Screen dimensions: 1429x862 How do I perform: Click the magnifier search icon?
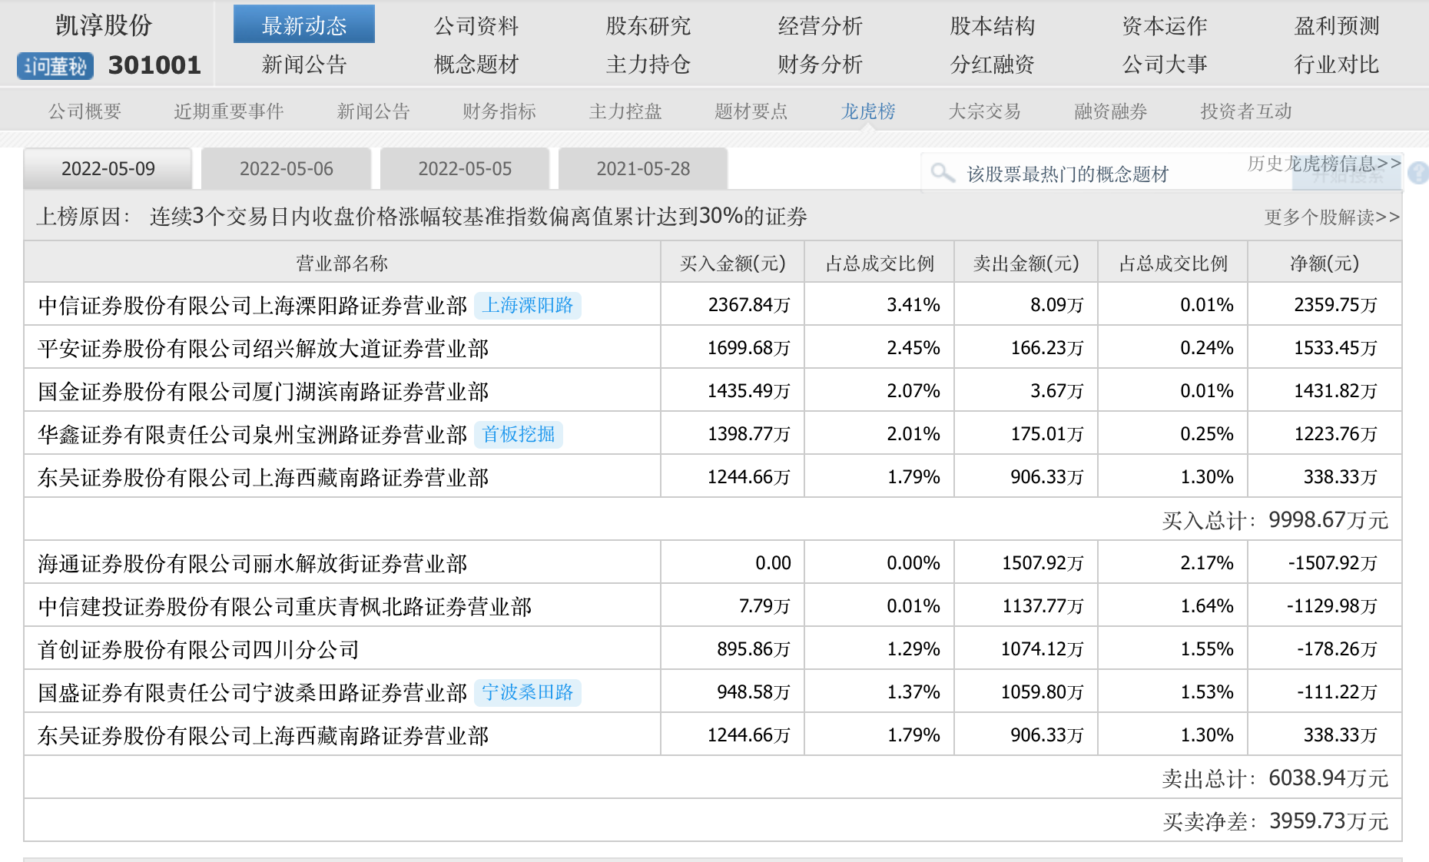[x=942, y=173]
